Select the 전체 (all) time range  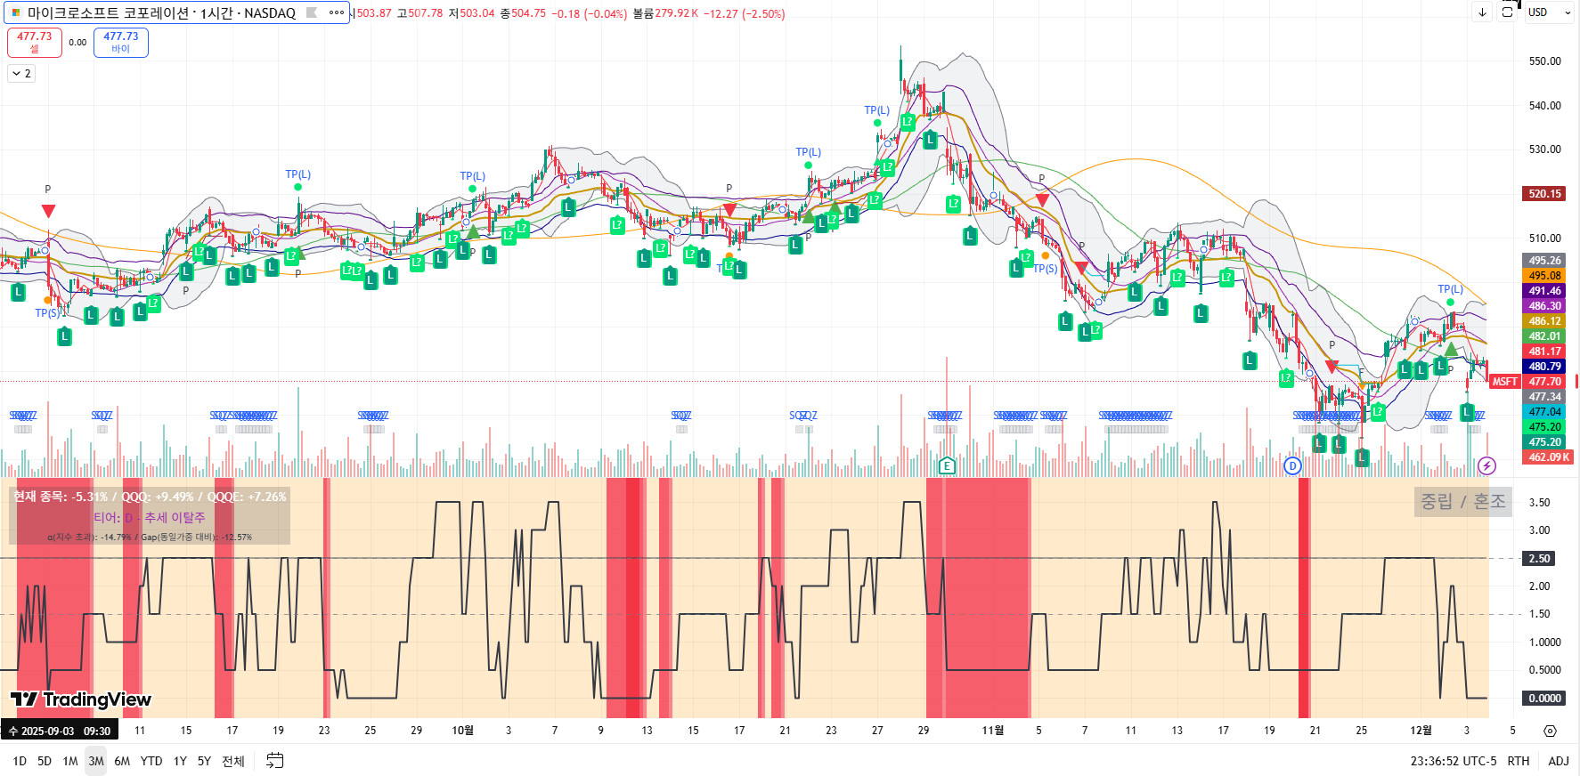point(233,761)
